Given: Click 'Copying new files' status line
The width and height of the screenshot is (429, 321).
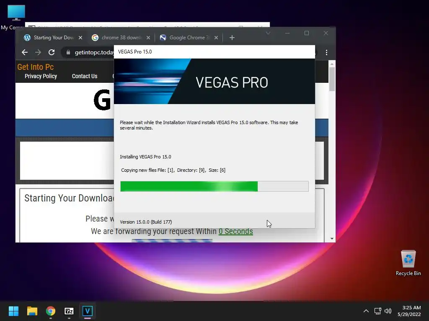Looking at the screenshot, I should pyautogui.click(x=173, y=170).
